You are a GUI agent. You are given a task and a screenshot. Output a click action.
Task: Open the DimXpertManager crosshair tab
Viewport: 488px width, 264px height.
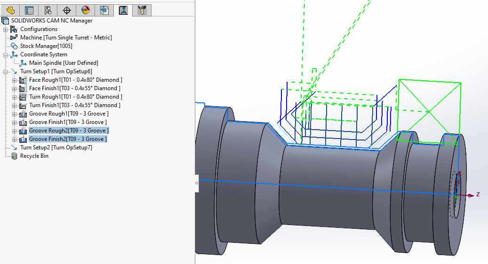[66, 10]
